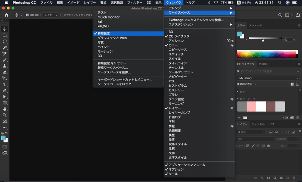Select the Frame tool

point(5,121)
